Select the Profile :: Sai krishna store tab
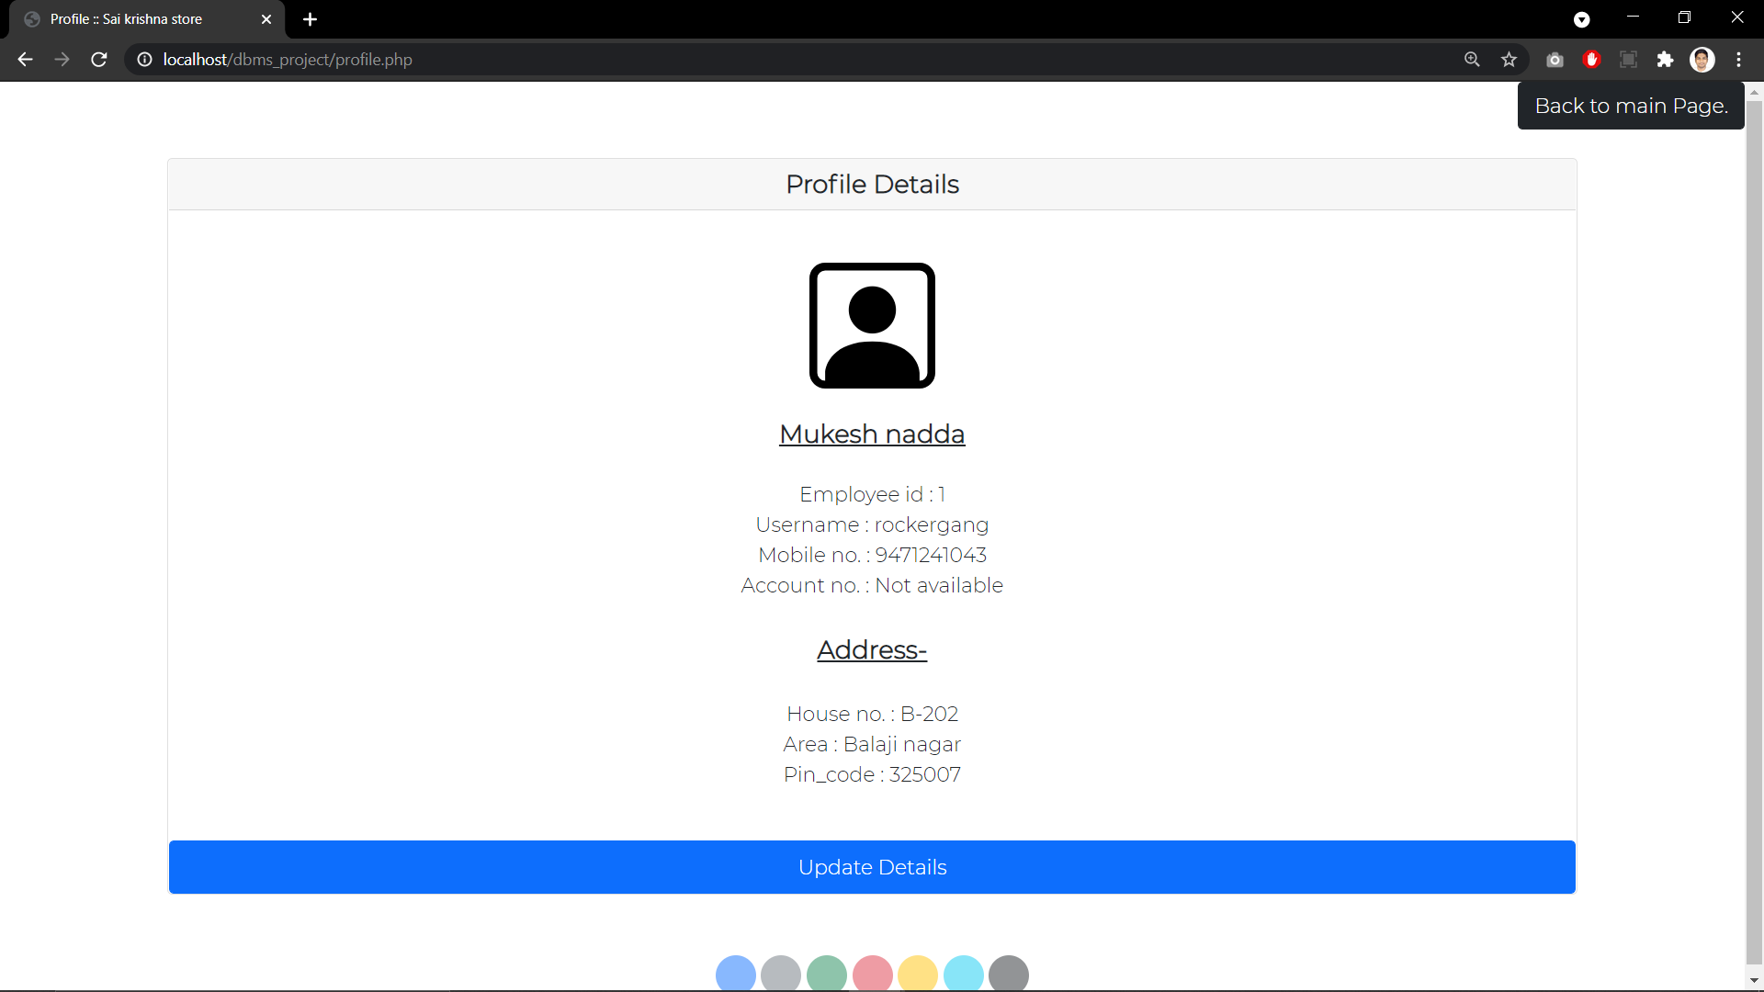 click(x=147, y=19)
